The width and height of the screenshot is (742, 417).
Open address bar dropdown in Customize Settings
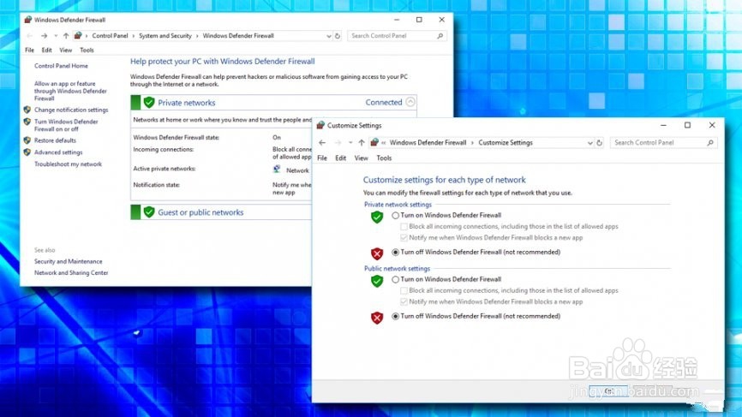click(x=590, y=143)
